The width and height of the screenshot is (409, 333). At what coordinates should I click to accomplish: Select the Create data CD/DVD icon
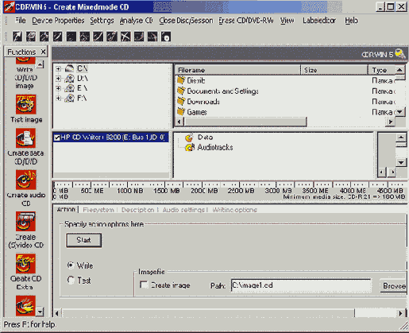point(25,138)
